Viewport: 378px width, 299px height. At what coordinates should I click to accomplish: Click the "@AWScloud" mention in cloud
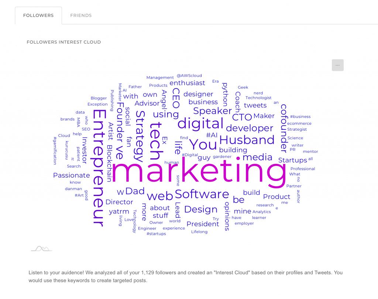(189, 76)
